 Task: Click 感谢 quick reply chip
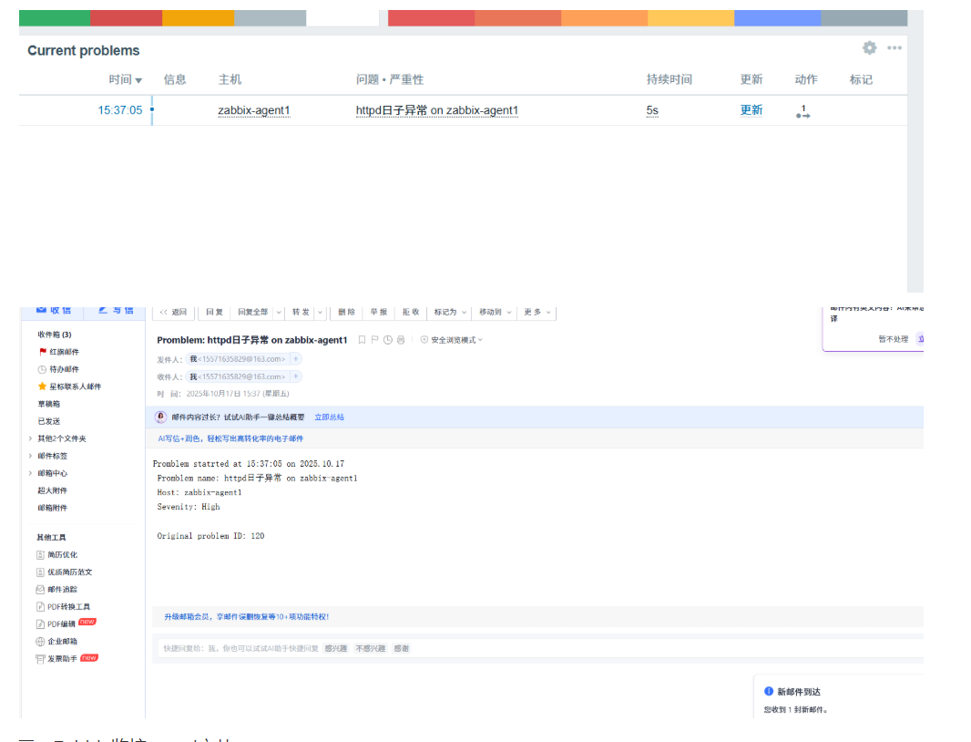click(x=402, y=648)
